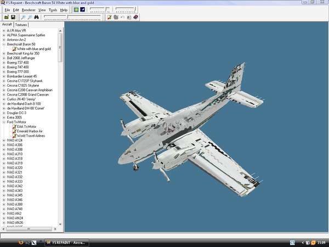Image resolution: width=329 pixels, height=247 pixels.
Task: Click the greyed undo arrow icon
Action: point(122,17)
